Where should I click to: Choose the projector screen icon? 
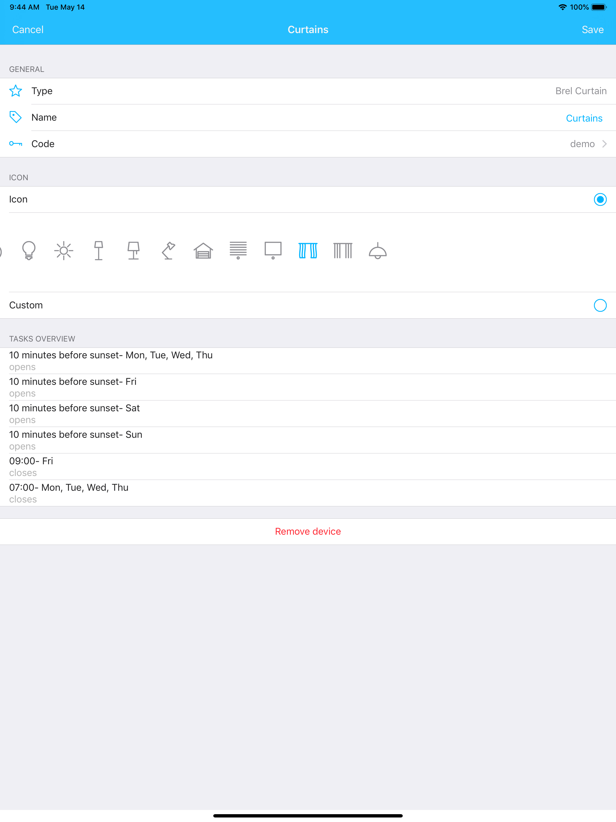click(x=273, y=250)
